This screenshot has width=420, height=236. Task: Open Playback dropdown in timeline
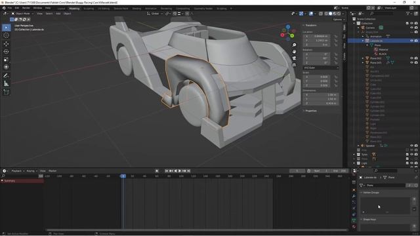pyautogui.click(x=18, y=170)
